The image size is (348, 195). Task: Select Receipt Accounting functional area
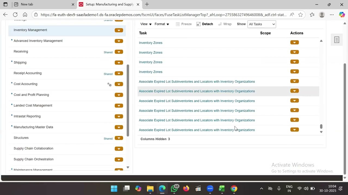pyautogui.click(x=27, y=73)
